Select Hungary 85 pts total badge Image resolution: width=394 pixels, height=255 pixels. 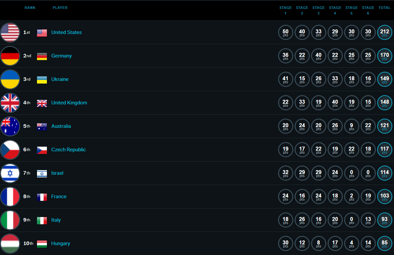(385, 243)
